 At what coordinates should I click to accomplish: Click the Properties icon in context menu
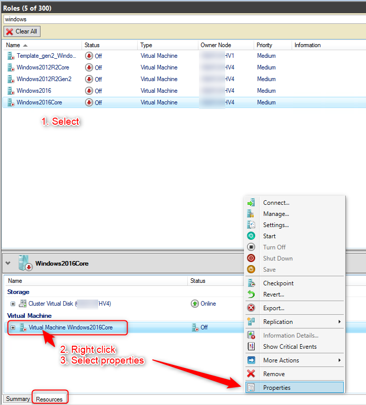pyautogui.click(x=251, y=387)
